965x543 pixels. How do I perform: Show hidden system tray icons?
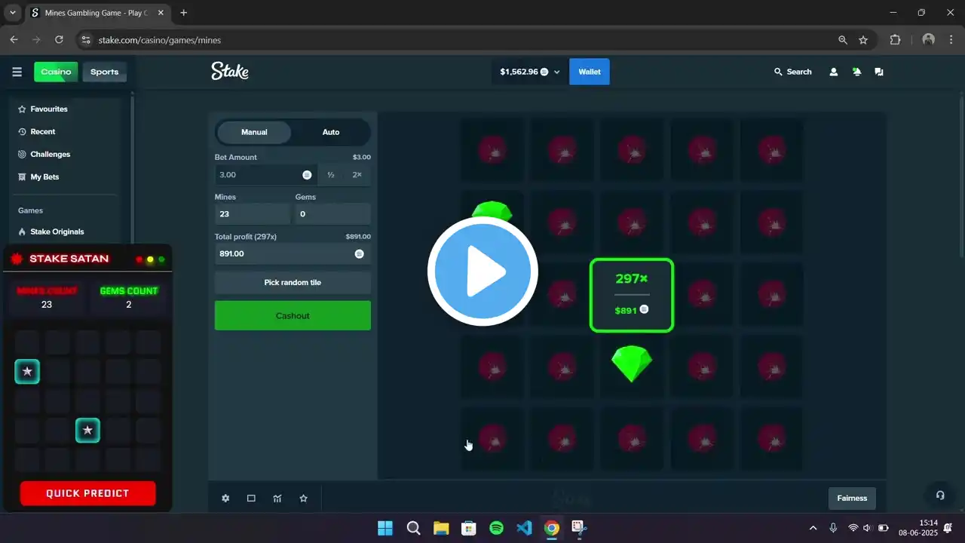pyautogui.click(x=813, y=528)
